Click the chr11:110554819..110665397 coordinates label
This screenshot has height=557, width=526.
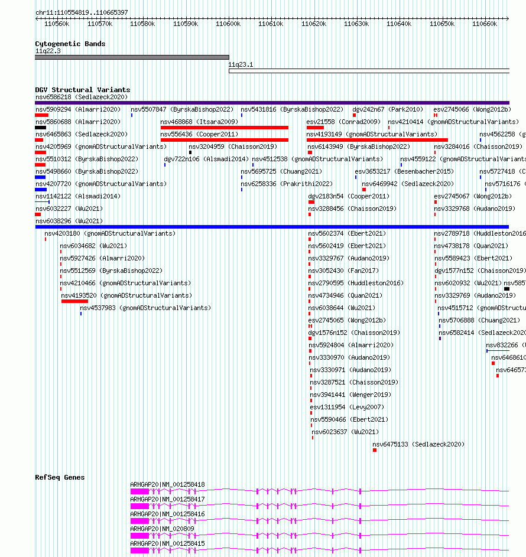[x=82, y=12]
